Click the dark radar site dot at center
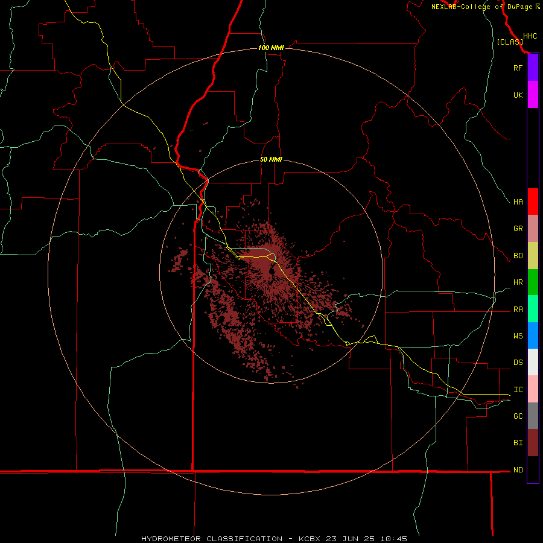Screen dimensions: 543x543 pos(271,271)
